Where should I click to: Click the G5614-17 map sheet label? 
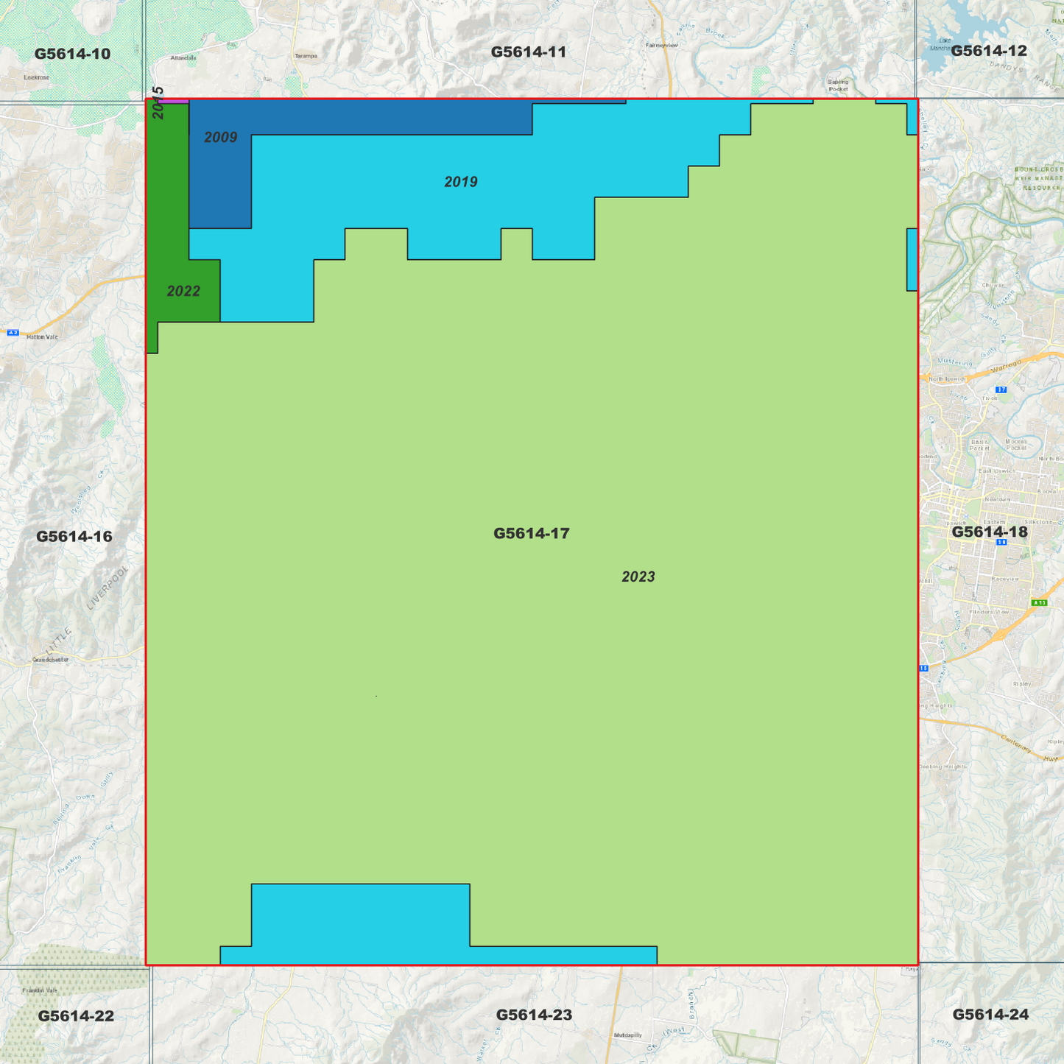pyautogui.click(x=531, y=533)
